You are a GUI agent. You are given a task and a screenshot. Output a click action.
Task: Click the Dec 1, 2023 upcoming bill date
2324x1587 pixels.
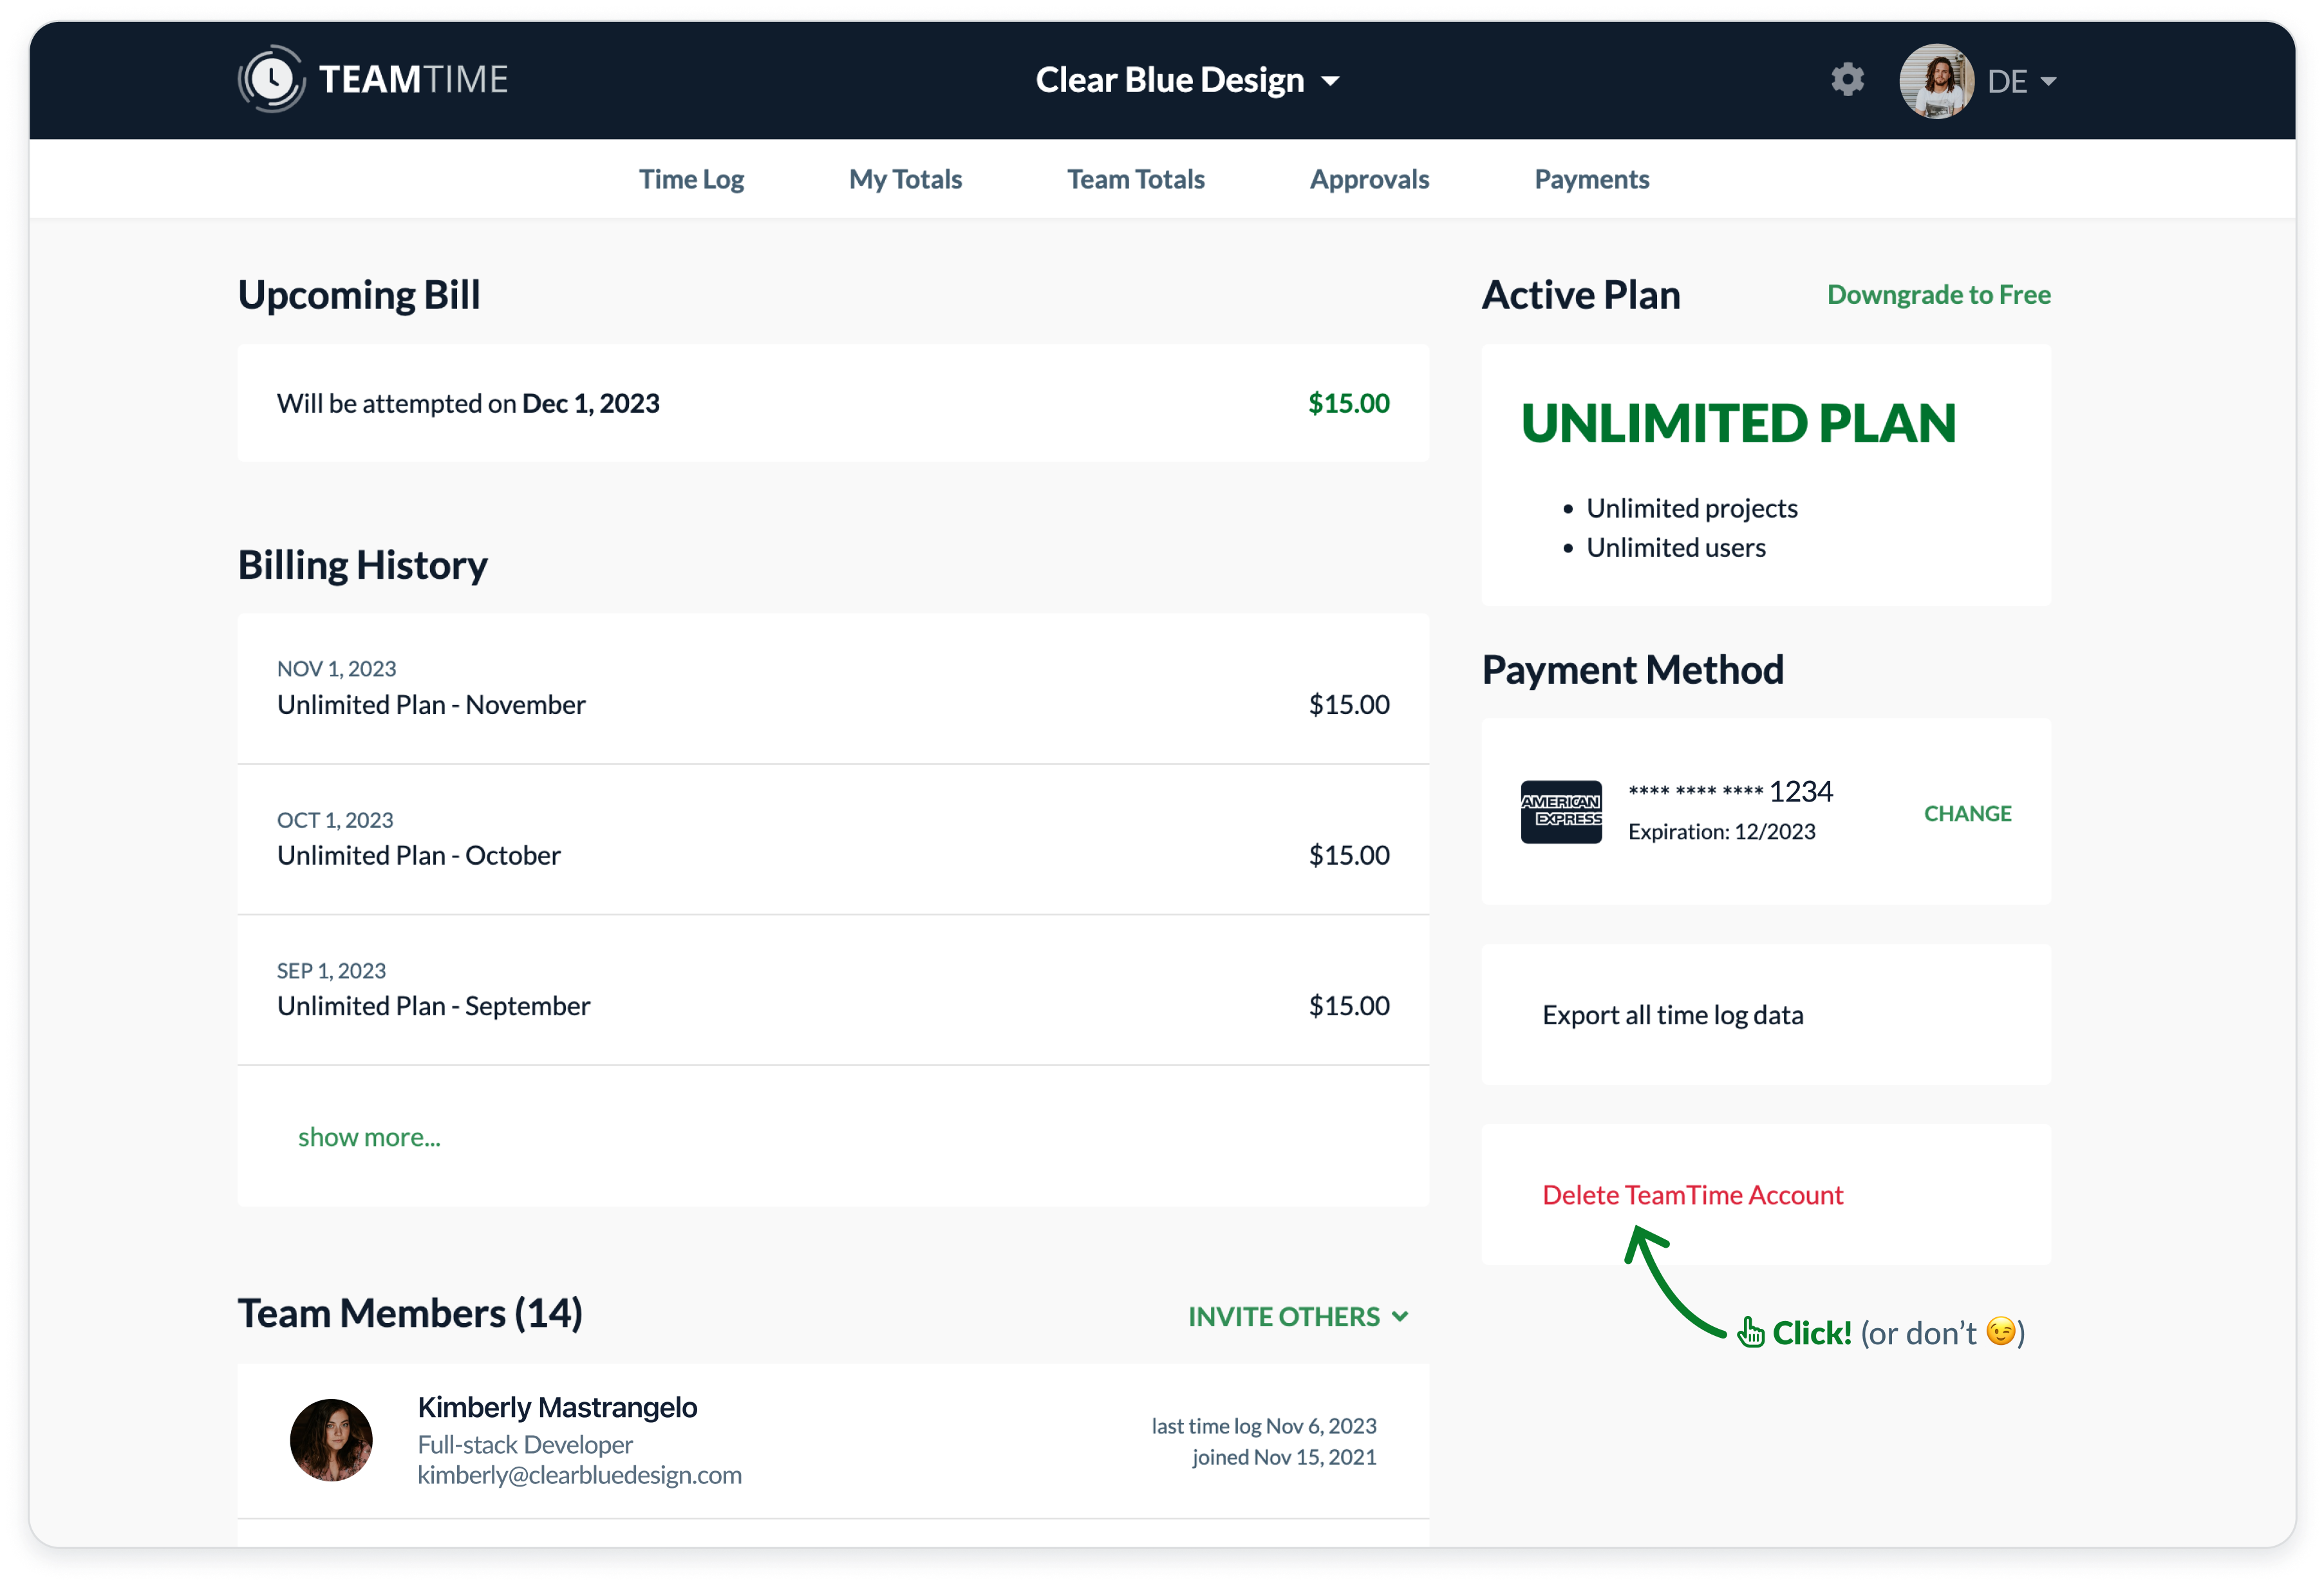(590, 403)
